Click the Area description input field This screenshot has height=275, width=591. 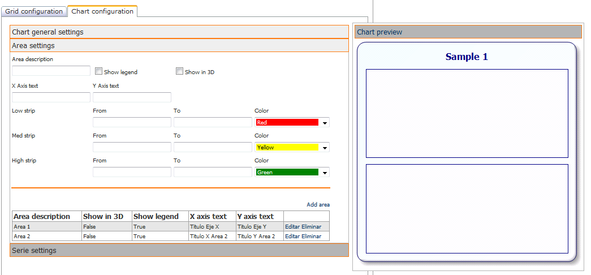click(x=51, y=71)
